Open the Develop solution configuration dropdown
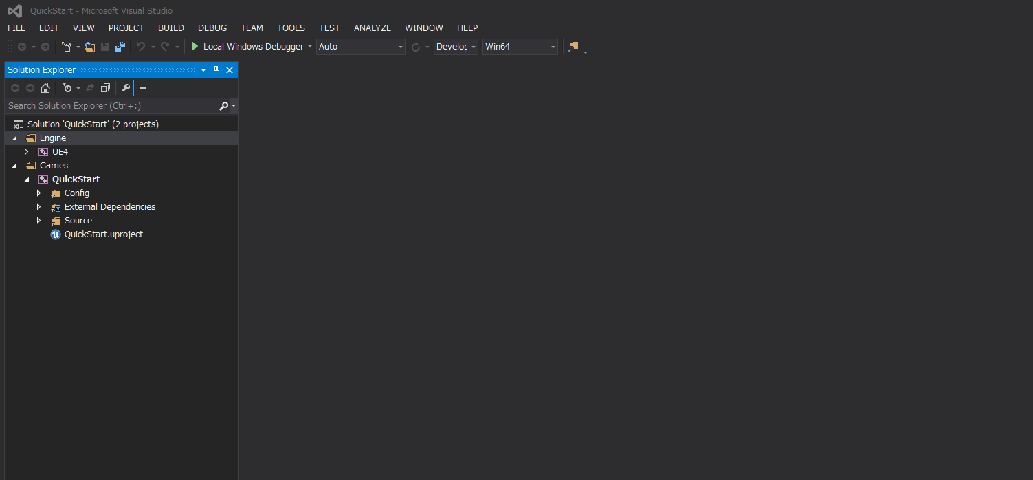This screenshot has height=480, width=1033. coord(456,47)
